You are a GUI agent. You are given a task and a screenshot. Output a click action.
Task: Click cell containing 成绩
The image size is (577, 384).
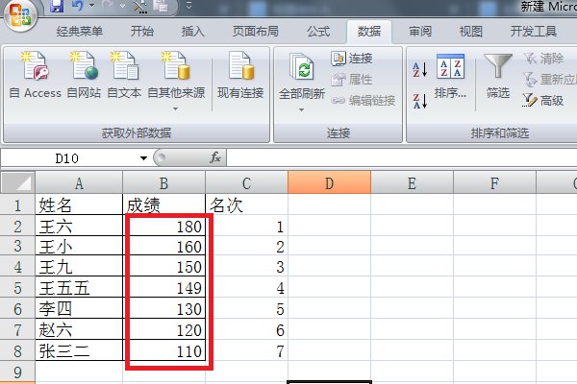coord(163,204)
